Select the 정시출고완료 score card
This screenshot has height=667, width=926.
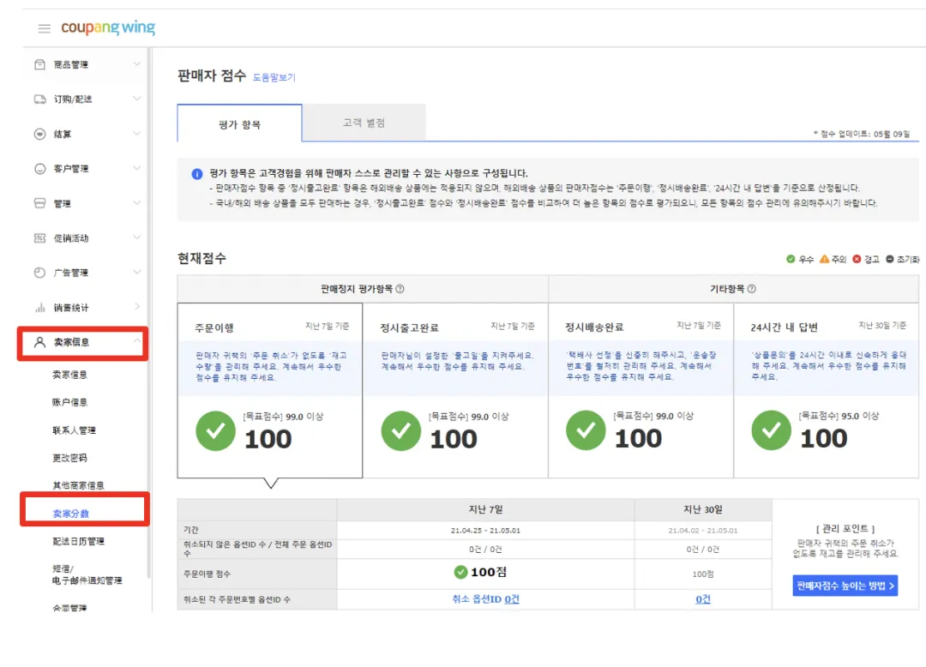[455, 390]
